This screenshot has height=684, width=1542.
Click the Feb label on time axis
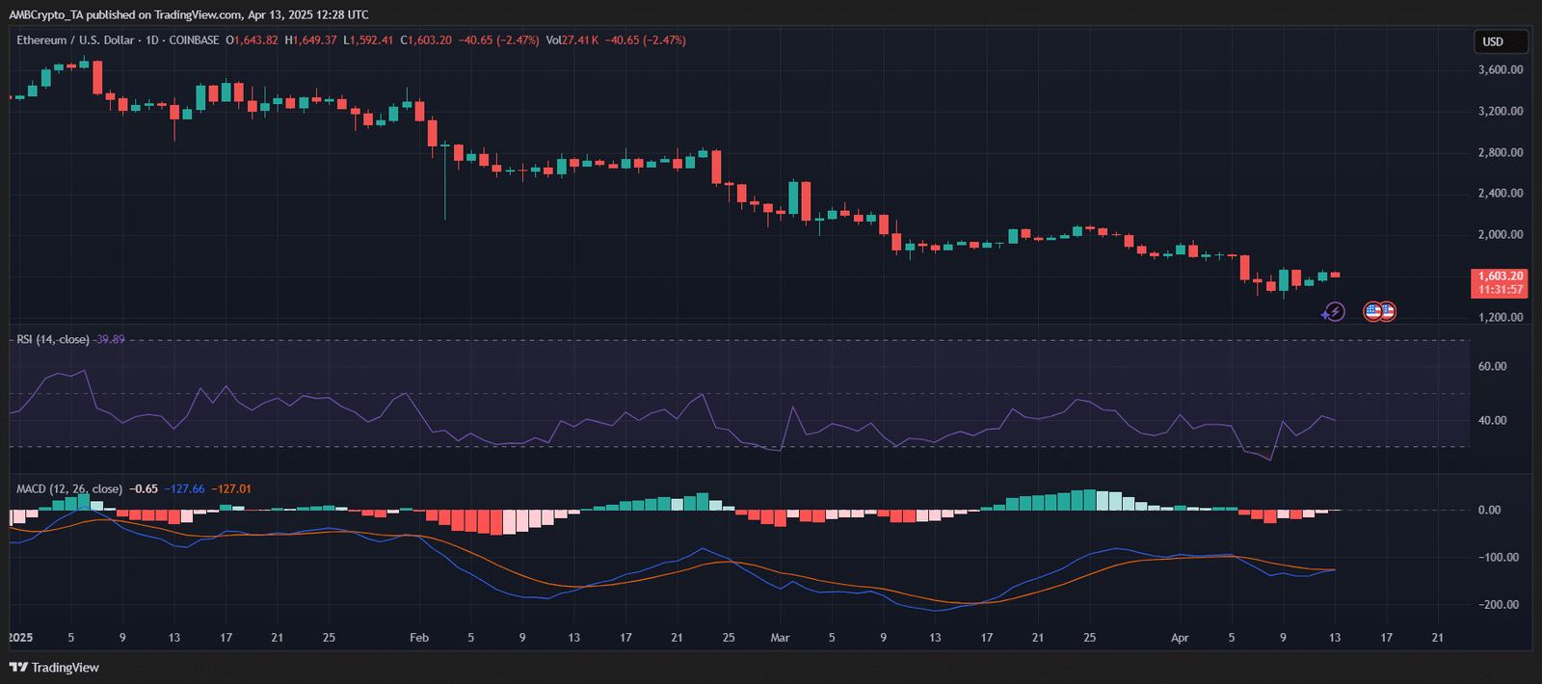[x=418, y=638]
